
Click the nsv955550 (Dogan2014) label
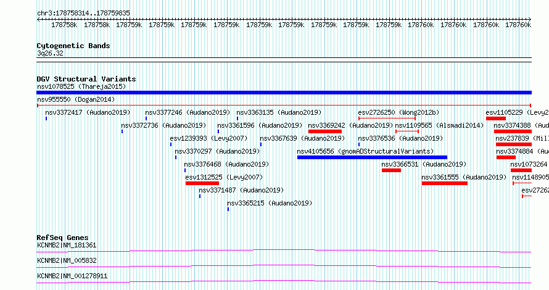(76, 99)
